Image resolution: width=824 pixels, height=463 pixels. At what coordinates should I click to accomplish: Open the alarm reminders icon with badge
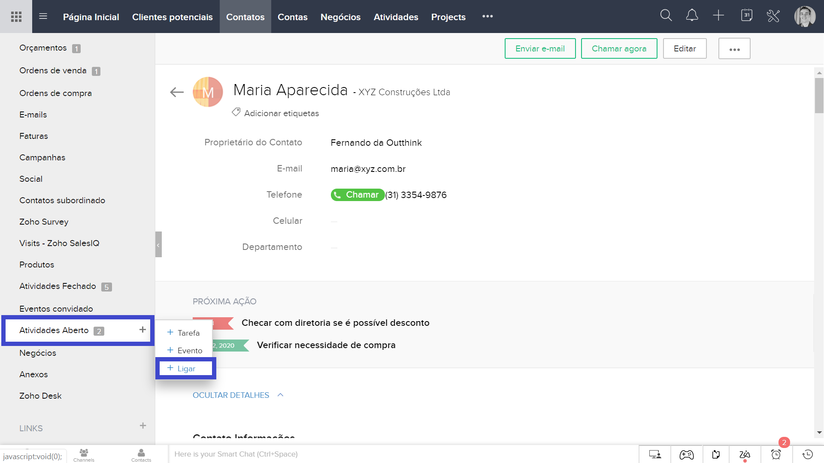tap(776, 454)
